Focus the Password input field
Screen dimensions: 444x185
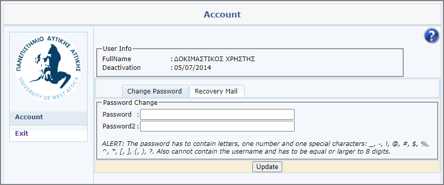tap(217, 115)
